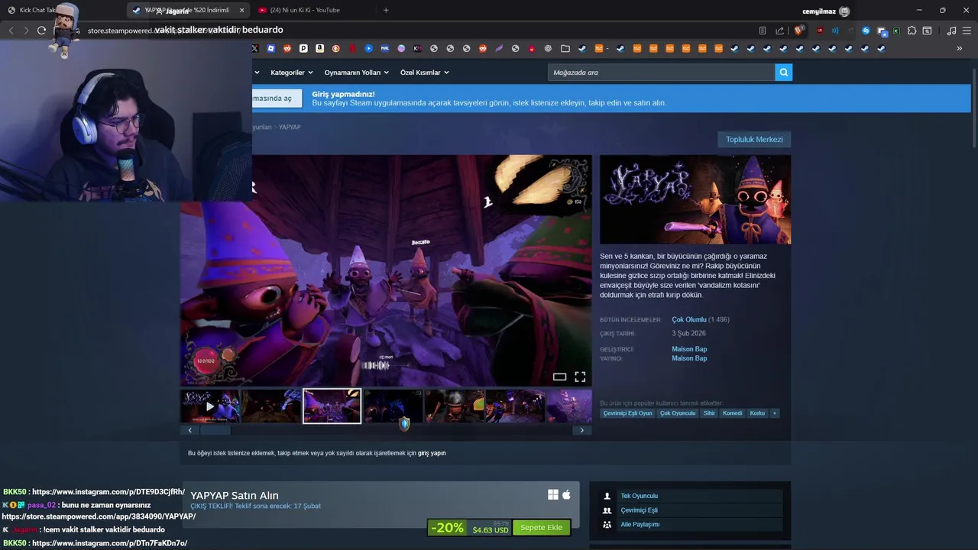
Task: Select the Komedi tag
Action: pyautogui.click(x=732, y=413)
